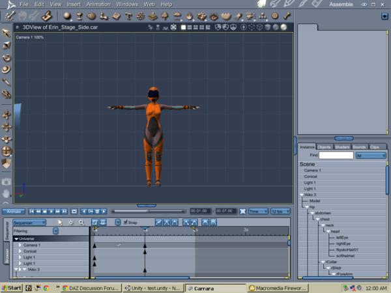Switch to Texture room brush icon
Image resolution: width=391 pixels, height=293 pixels.
coord(303,4)
